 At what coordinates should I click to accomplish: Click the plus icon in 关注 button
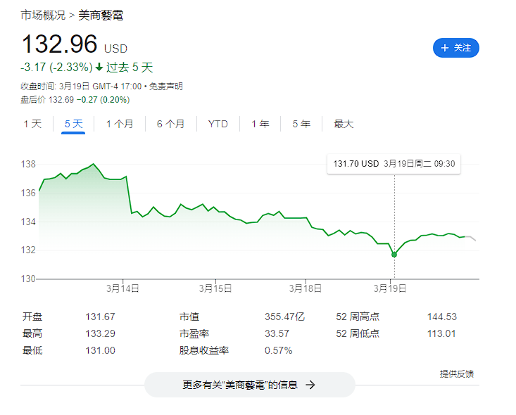click(x=445, y=48)
